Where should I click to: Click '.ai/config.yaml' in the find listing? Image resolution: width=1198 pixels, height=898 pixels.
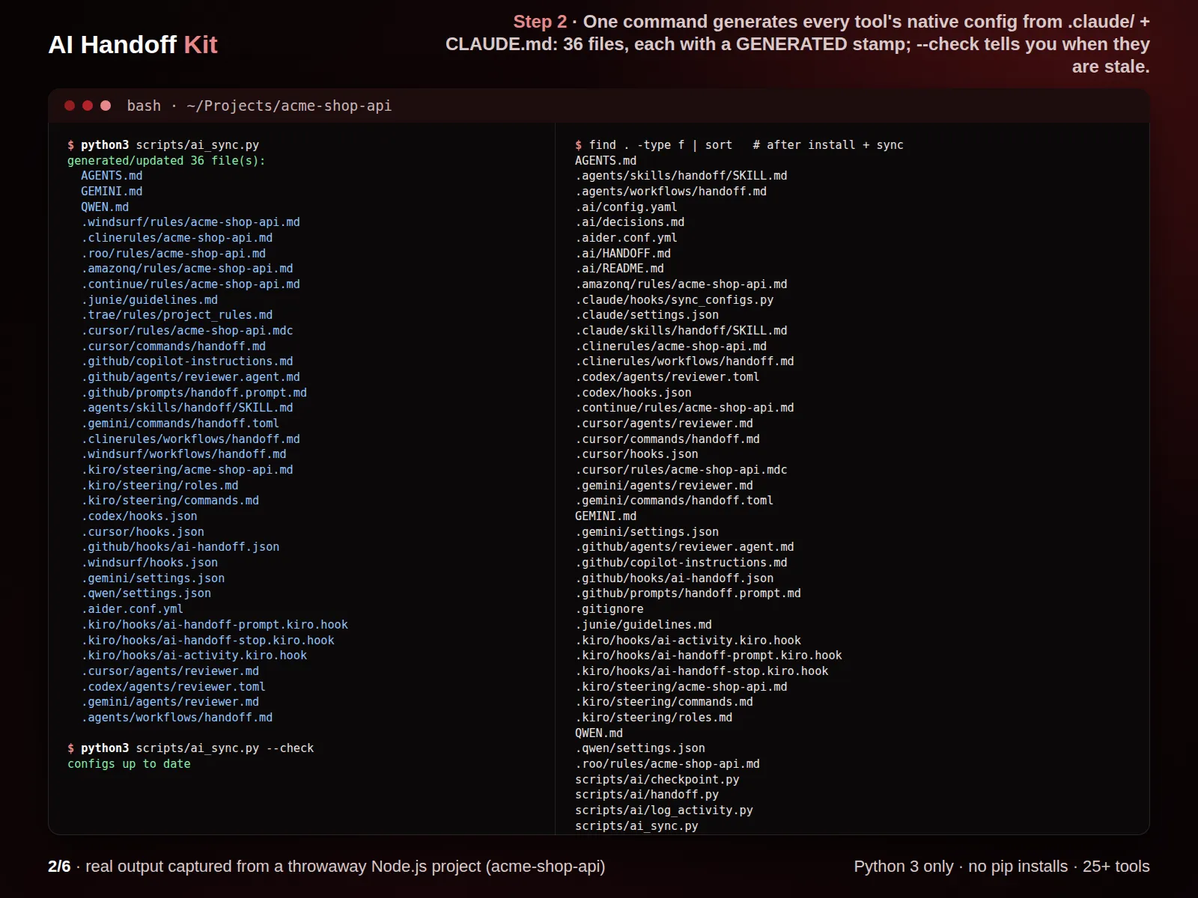click(626, 207)
